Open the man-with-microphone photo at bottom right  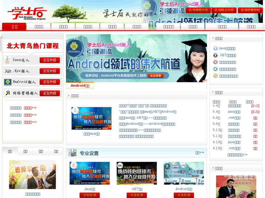point(236,187)
